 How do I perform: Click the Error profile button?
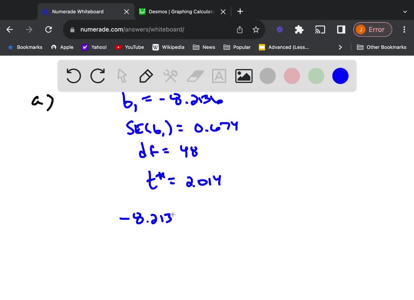372,29
